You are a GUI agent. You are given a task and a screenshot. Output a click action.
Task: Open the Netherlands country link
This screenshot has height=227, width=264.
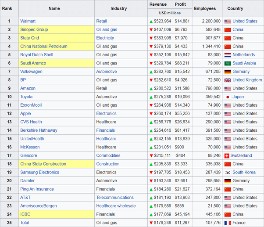point(244,55)
